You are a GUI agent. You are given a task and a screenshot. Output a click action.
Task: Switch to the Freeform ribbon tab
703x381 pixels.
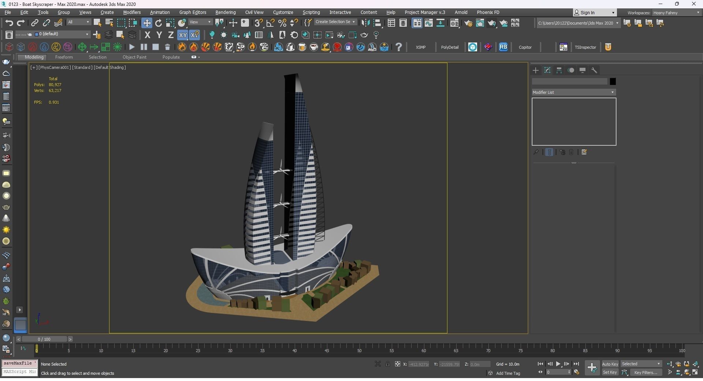(x=64, y=57)
